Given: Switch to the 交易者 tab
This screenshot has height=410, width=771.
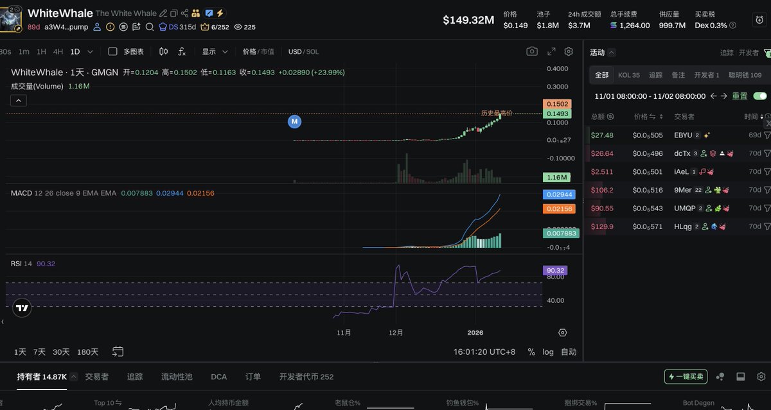Looking at the screenshot, I should click(x=96, y=377).
